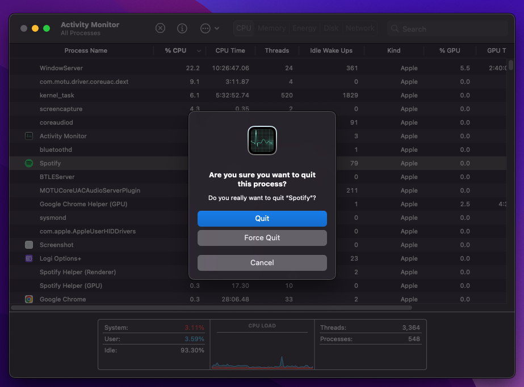Click the CPU Time value 10:26:47.06
Viewport: 524px width, 387px height.
pos(230,68)
